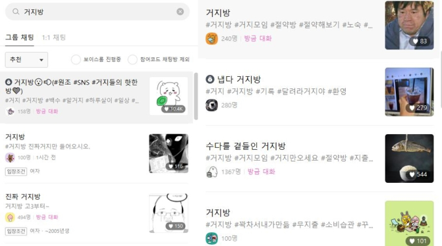442x246 pixels.
Task: Switch to the 1:1 채팅 tab
Action: (x=54, y=38)
